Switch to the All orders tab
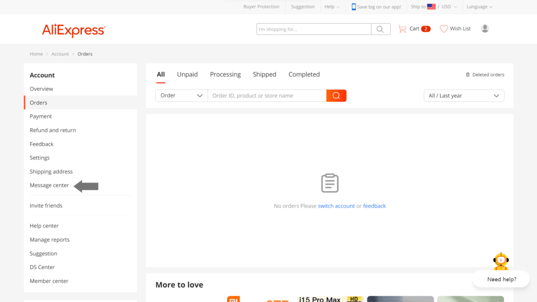Viewport: 537px width, 302px height. (160, 74)
